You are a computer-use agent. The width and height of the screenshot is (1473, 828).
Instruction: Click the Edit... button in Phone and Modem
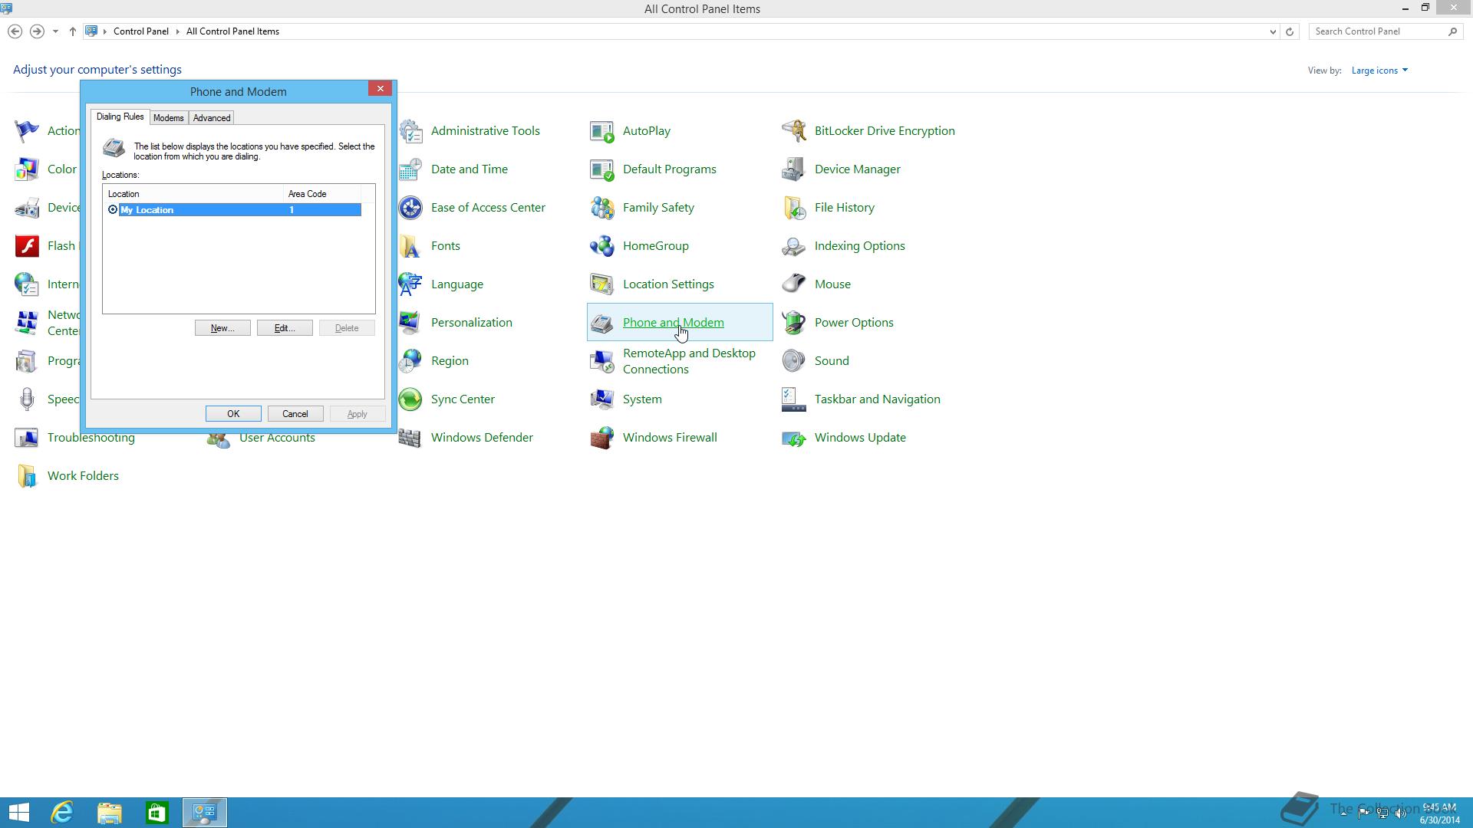(x=285, y=328)
